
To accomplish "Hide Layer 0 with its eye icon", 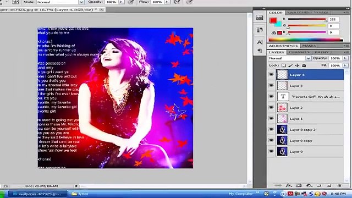I will (271, 152).
